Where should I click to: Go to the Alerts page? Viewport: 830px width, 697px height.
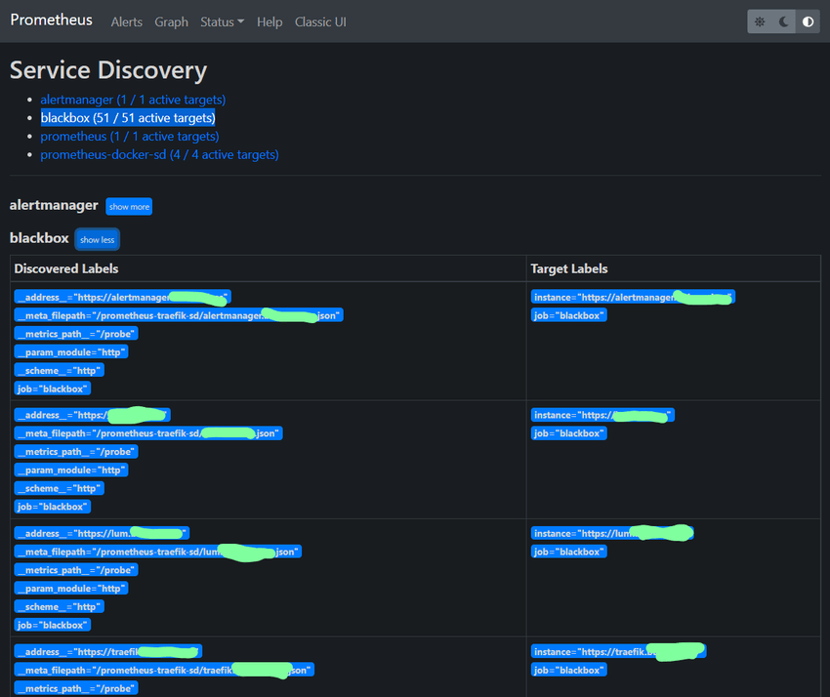pos(127,21)
